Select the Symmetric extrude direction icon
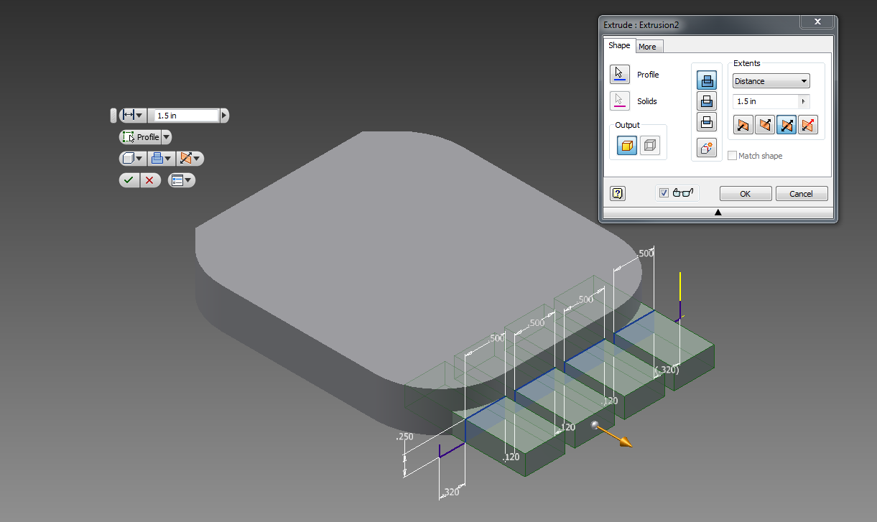The height and width of the screenshot is (522, 877). pos(786,124)
